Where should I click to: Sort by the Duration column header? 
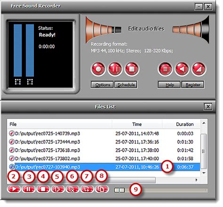click(181, 124)
